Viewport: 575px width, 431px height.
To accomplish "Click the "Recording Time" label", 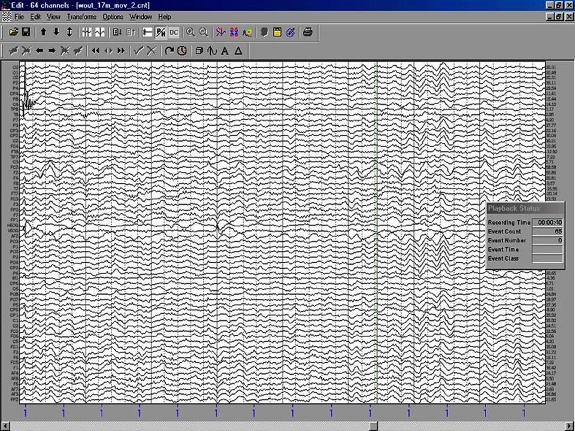I will (509, 223).
